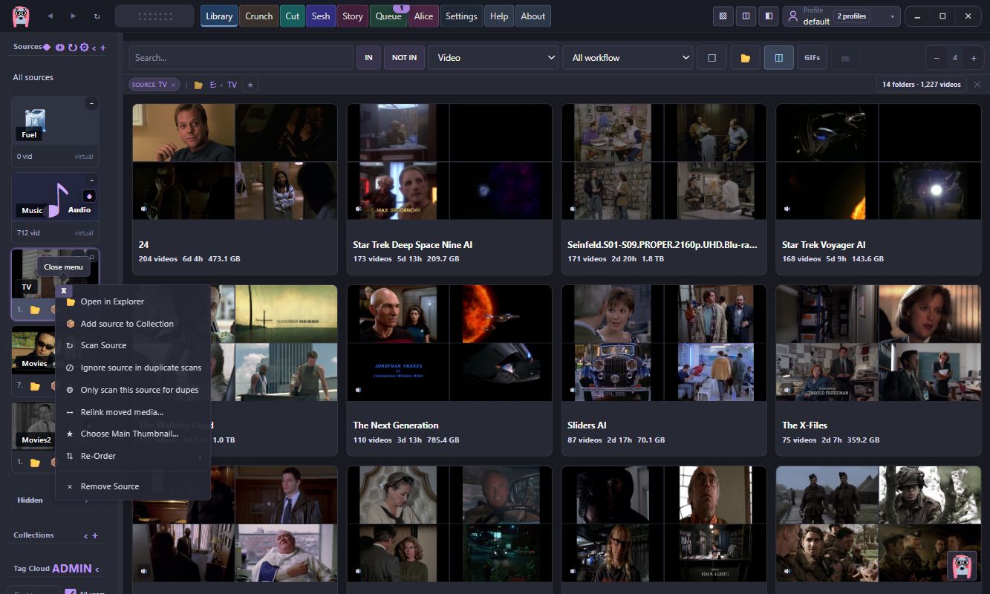Switch to the Crunch tab

coord(259,16)
